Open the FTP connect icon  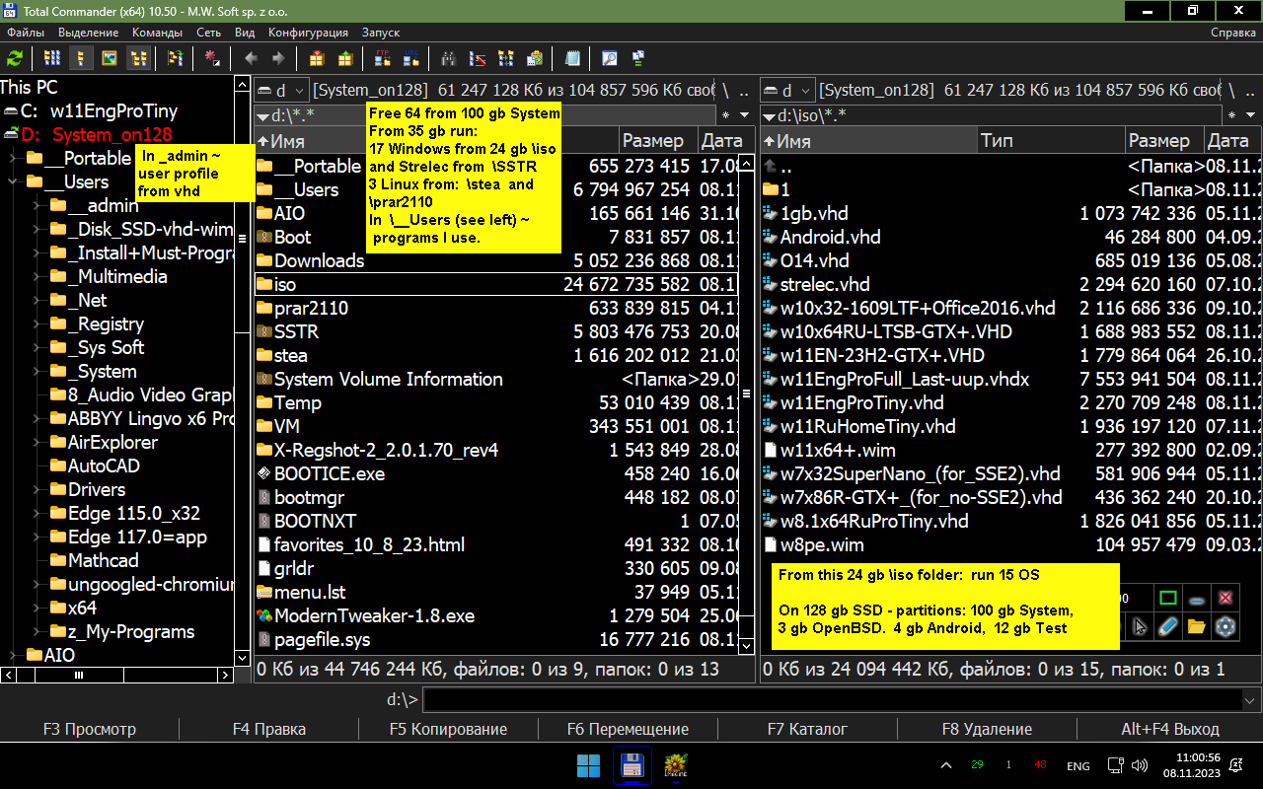383,58
